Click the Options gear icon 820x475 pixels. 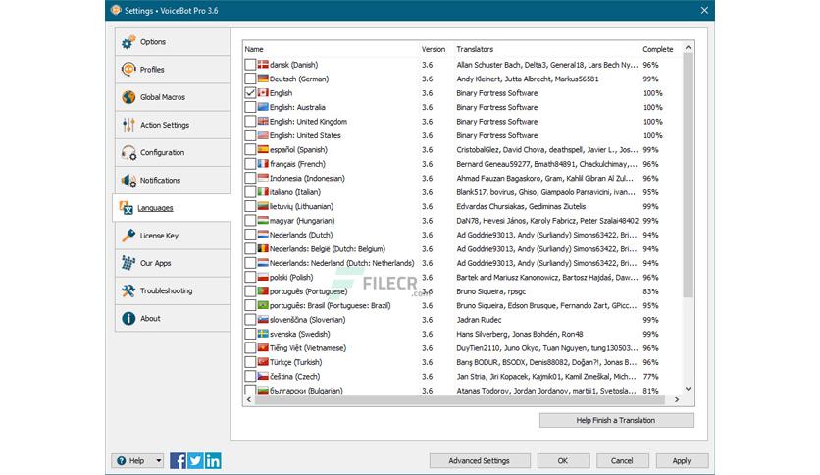[x=128, y=42]
